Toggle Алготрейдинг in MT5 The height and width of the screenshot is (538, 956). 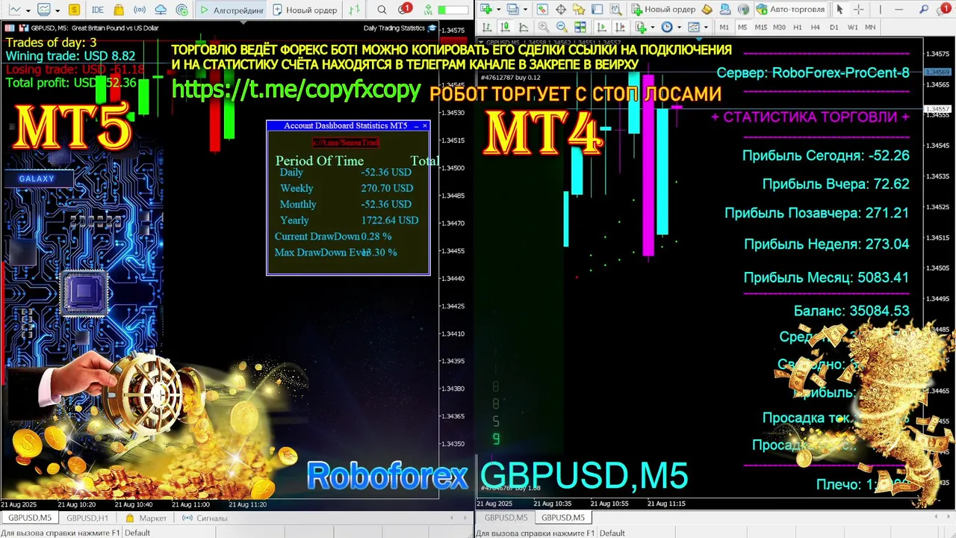pos(232,10)
